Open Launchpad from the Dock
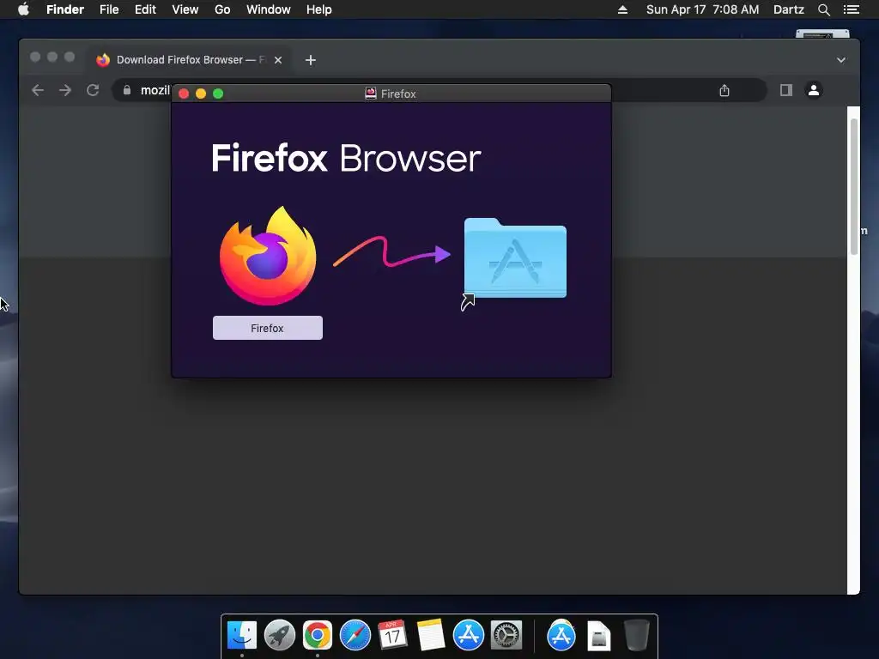 tap(280, 636)
